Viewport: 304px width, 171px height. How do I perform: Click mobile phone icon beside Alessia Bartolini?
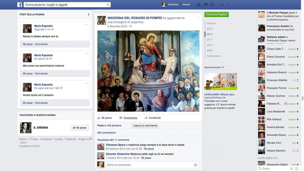298,151
